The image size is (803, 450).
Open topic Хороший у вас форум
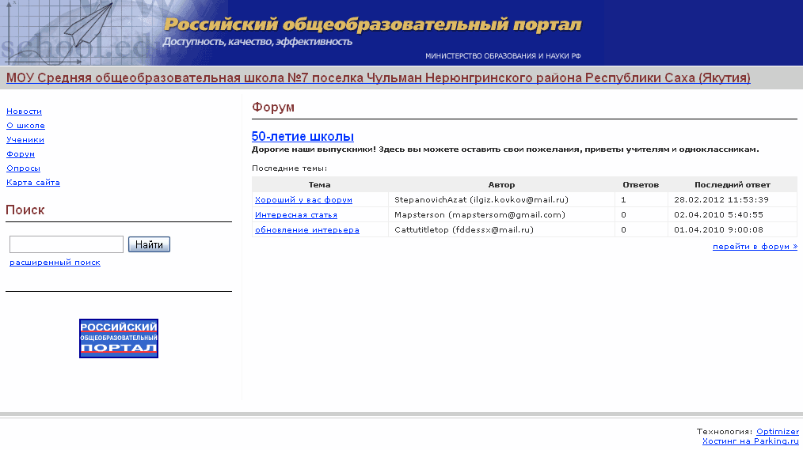point(303,200)
